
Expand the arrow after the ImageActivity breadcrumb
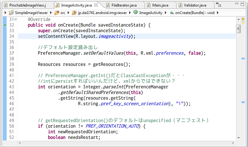point(166,12)
